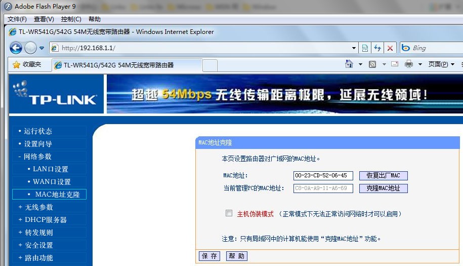Click the 恢复出厂MAC button

[383, 175]
